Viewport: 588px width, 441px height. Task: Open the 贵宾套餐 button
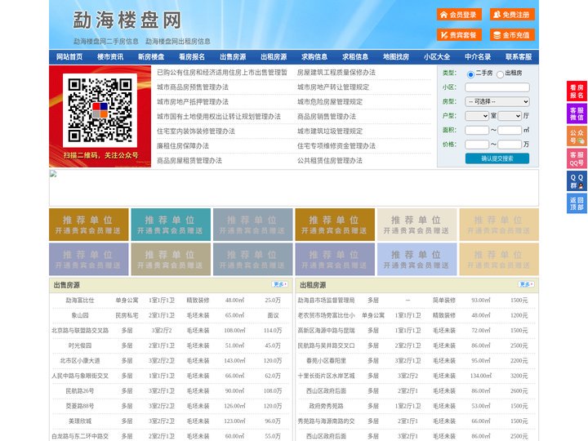(459, 35)
